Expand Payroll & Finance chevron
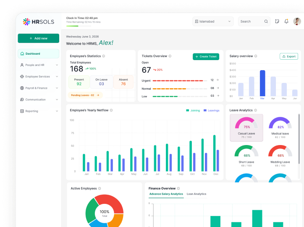Image resolution: width=304 pixels, height=227 pixels. [x=57, y=88]
